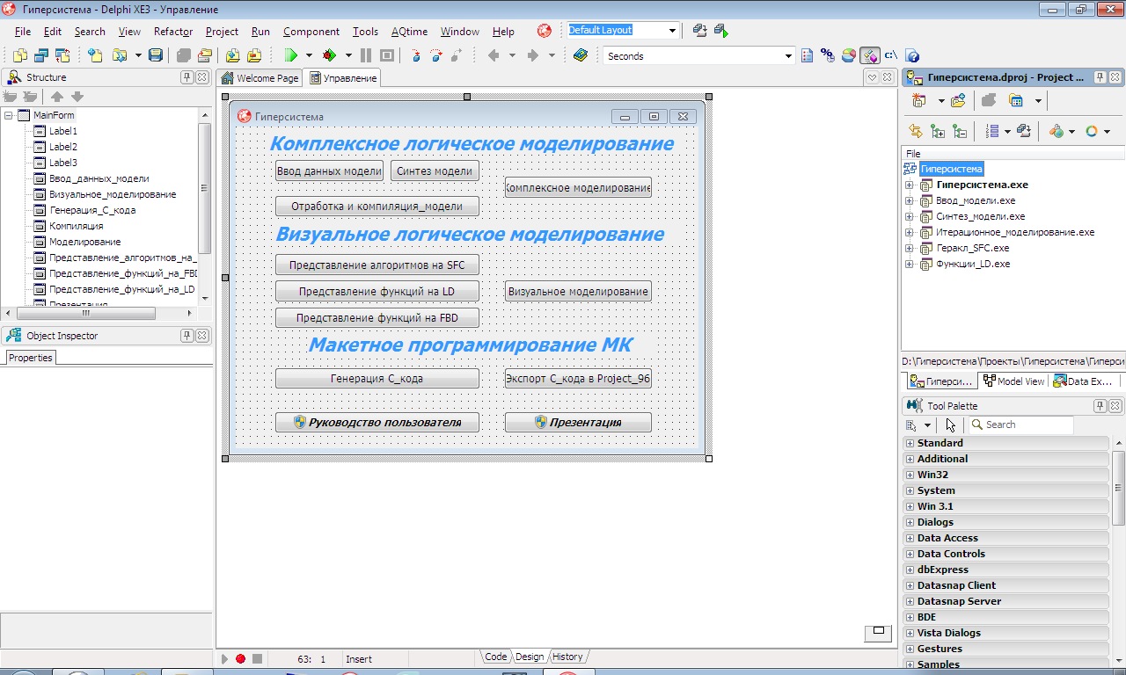Viewport: 1126px width, 675px height.
Task: Click the c:\ toolbar icon
Action: 891,55
